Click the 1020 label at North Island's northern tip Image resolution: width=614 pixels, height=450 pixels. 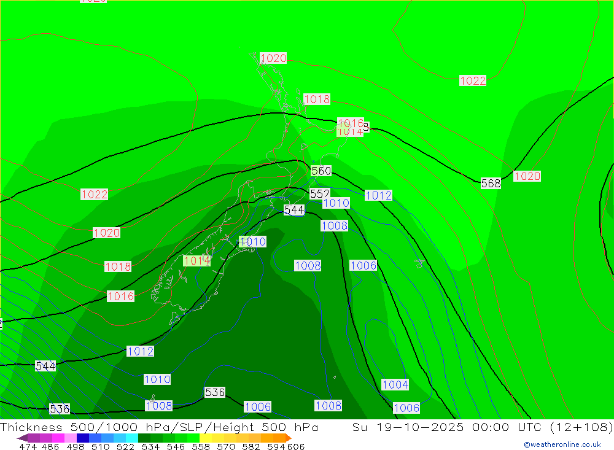click(273, 58)
